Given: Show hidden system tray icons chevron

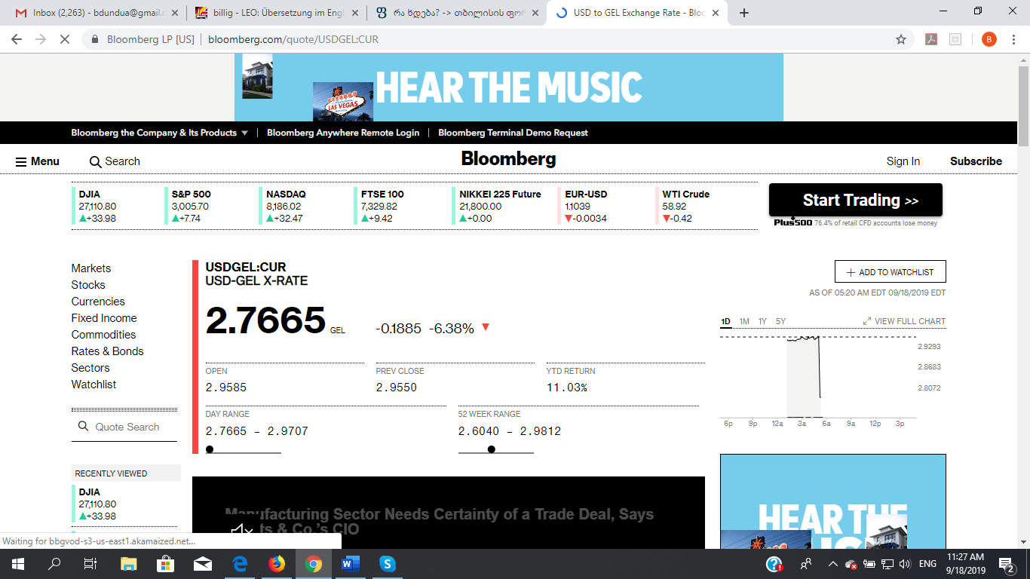Looking at the screenshot, I should tap(832, 564).
